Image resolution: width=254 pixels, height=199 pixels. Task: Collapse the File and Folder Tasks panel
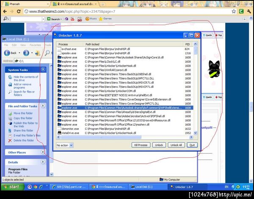tap(43, 106)
